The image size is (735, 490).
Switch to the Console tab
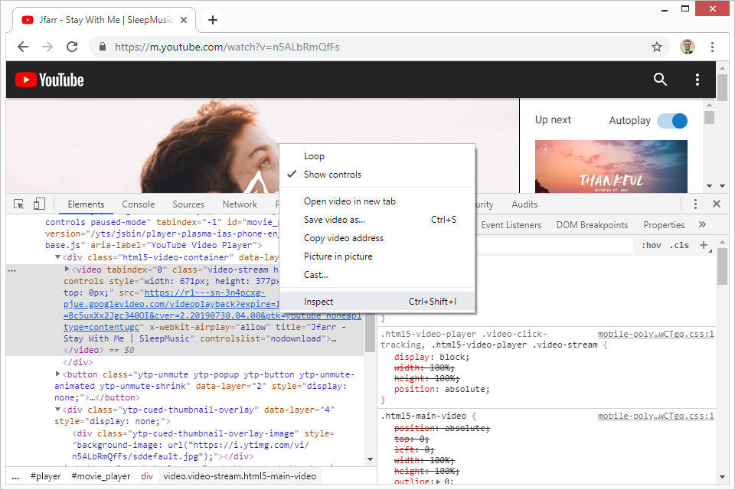pos(139,204)
